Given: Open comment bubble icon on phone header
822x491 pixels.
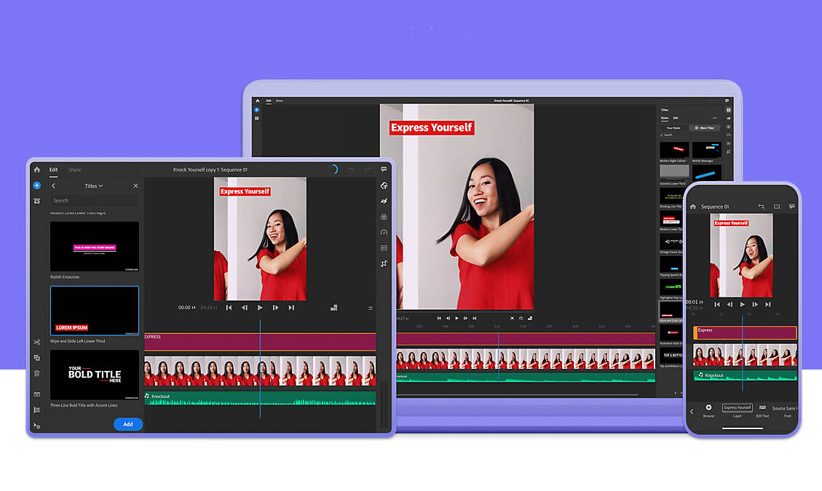Looking at the screenshot, I should point(791,207).
